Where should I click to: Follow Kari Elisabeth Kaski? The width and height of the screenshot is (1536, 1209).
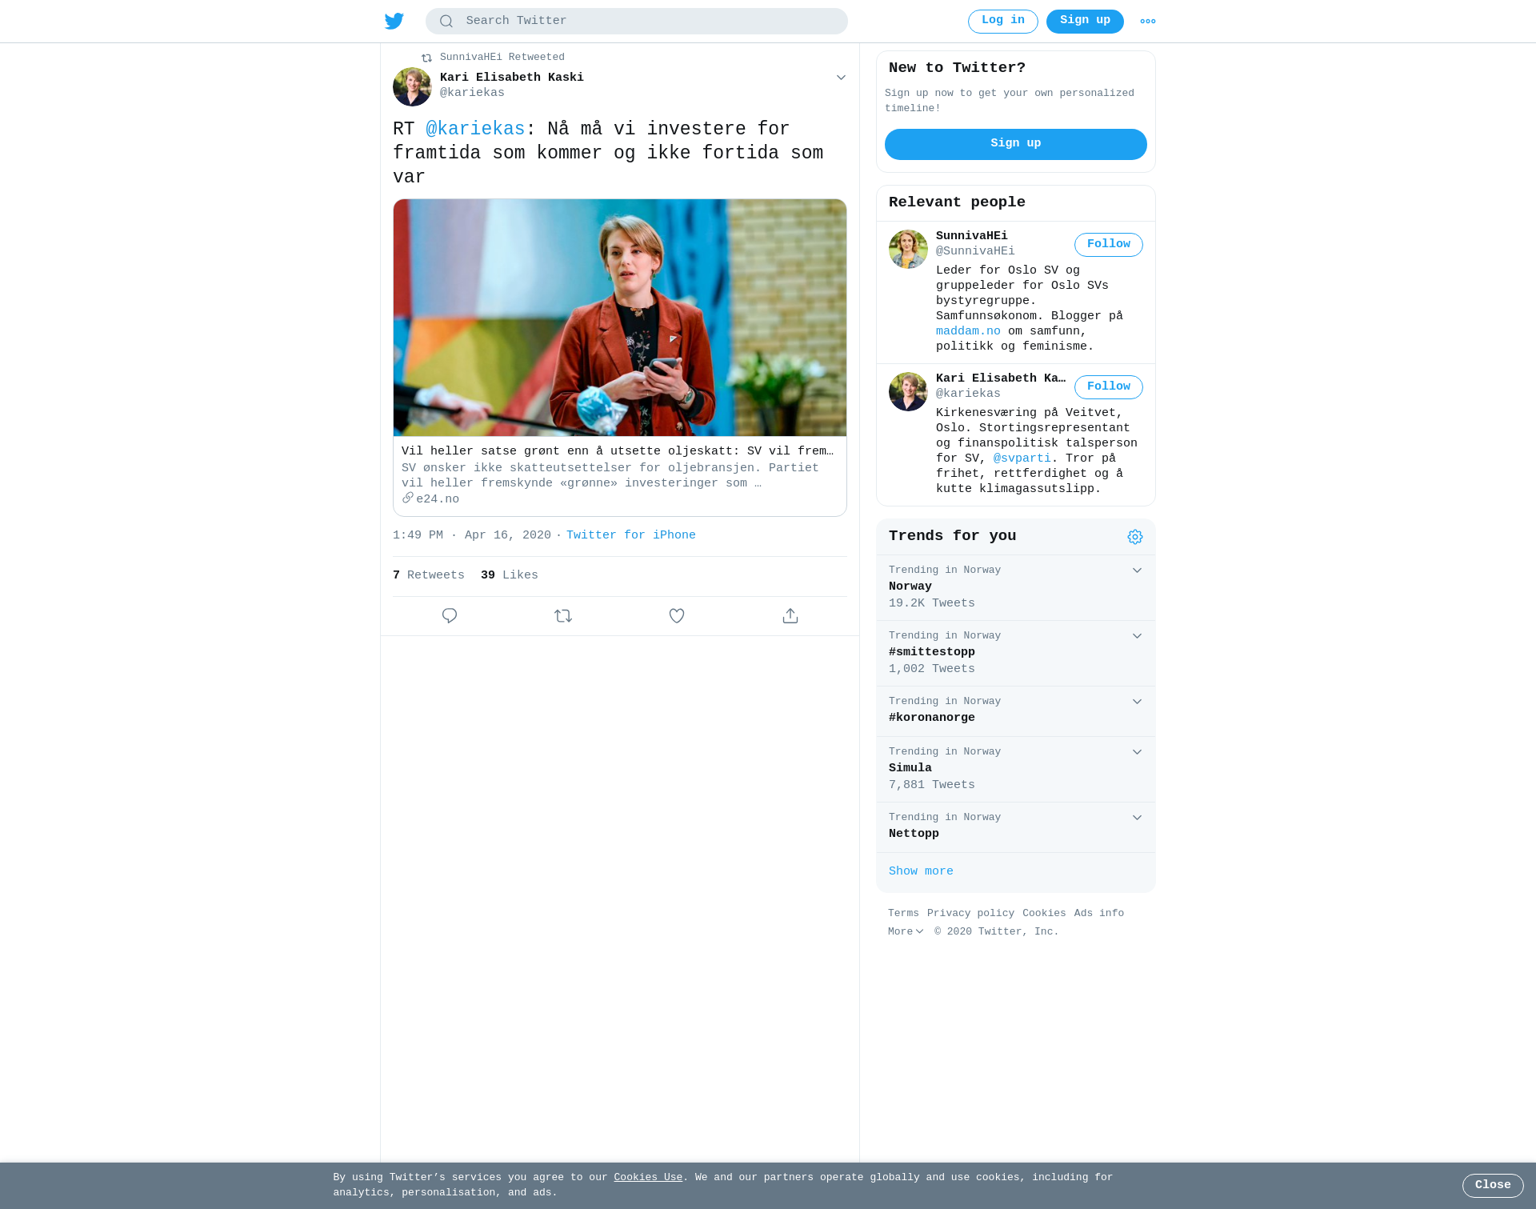coord(1109,387)
